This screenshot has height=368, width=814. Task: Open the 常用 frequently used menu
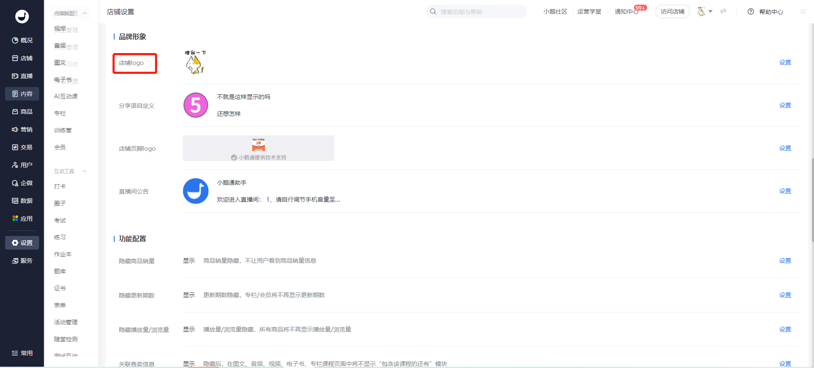pyautogui.click(x=22, y=353)
